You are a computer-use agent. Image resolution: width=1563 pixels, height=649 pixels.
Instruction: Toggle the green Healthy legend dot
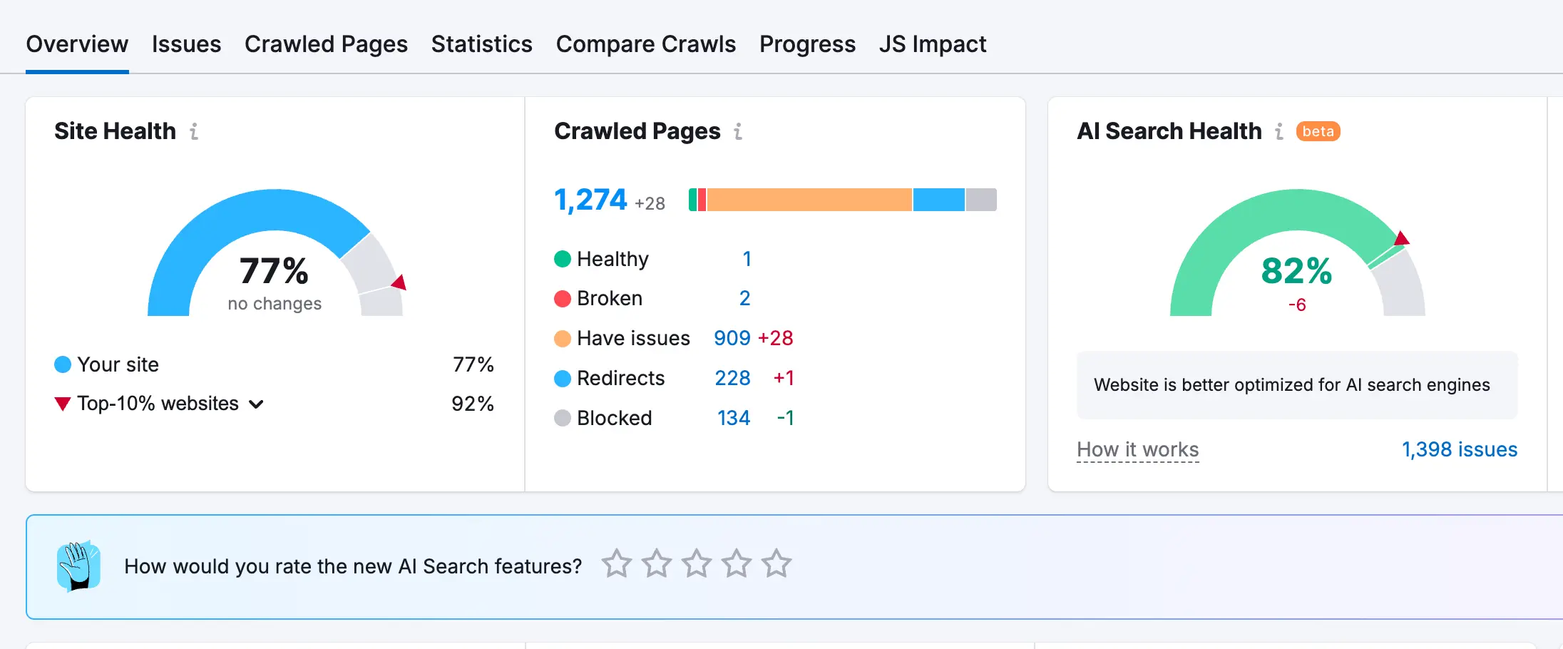(x=563, y=259)
